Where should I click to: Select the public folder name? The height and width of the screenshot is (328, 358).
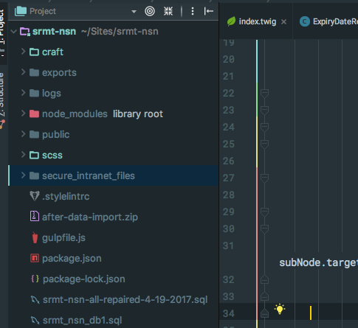(x=56, y=135)
